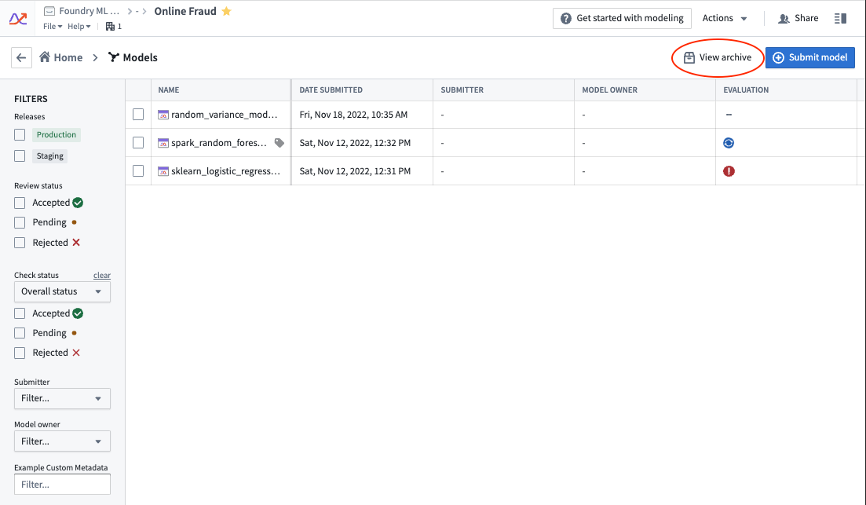Screen dimensions: 866x505
Task: Click View archive button
Action: coord(718,57)
